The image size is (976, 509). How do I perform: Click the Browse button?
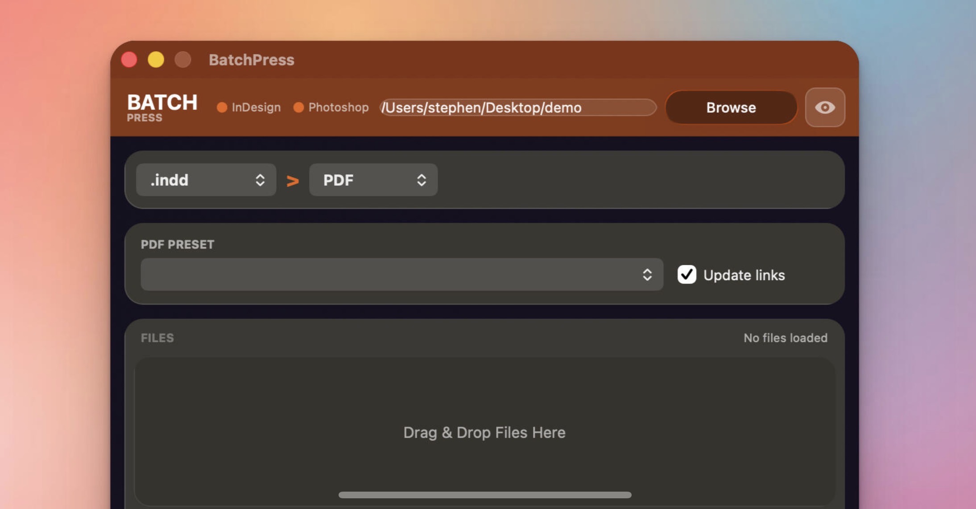tap(731, 107)
